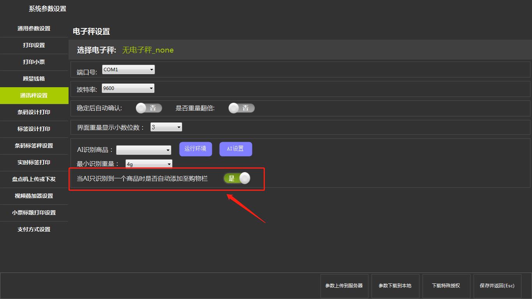Expand the 波特率 9600 dropdown
The image size is (532, 299).
(128, 88)
